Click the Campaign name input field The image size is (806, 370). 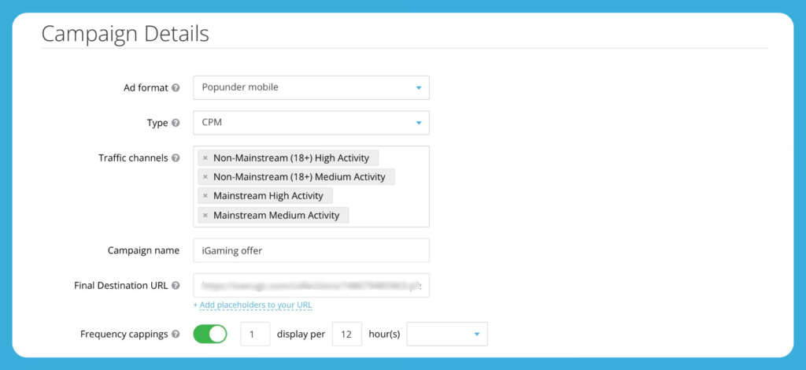(x=311, y=250)
